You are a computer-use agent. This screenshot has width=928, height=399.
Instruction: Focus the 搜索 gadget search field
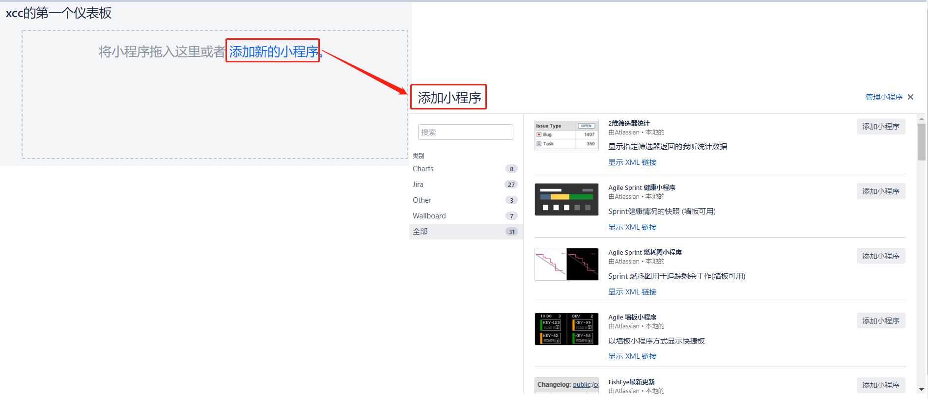(465, 132)
